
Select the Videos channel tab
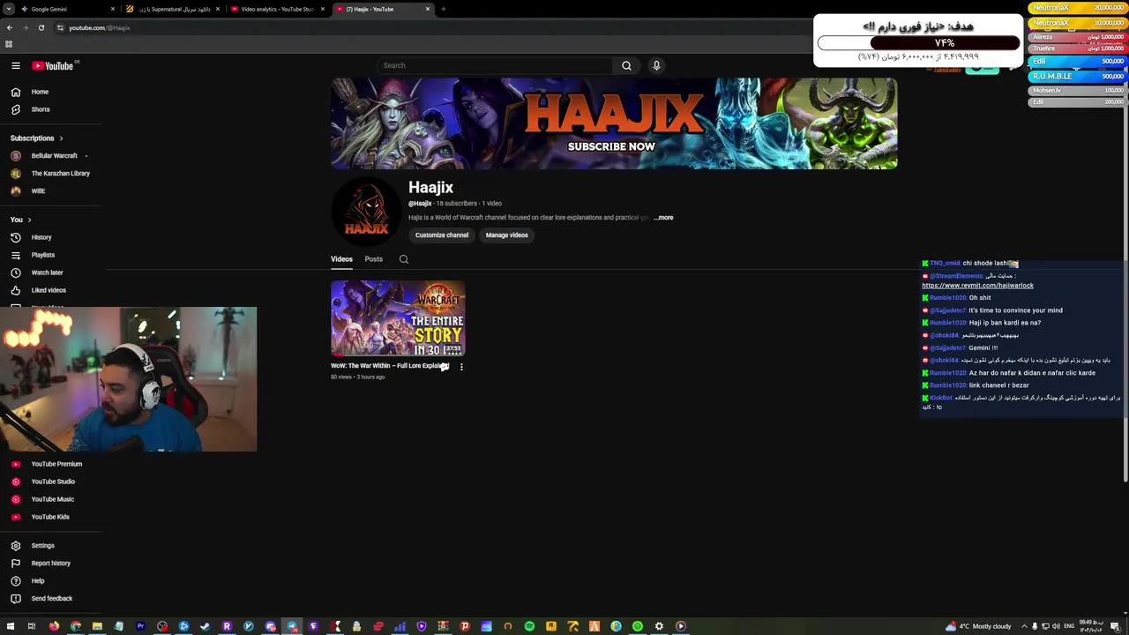tap(341, 259)
